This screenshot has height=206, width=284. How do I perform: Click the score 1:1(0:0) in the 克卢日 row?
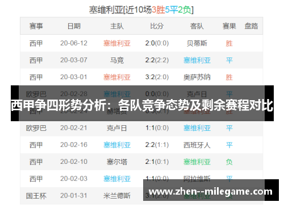pyautogui.click(x=157, y=128)
